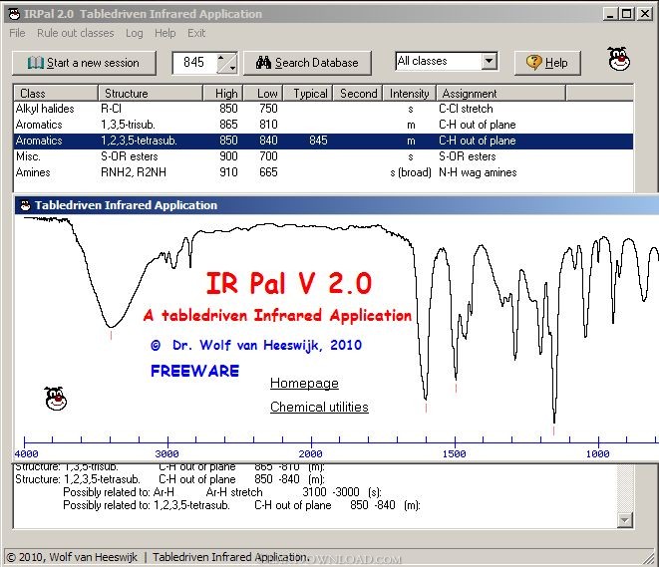
Task: Click the peak marker near 3400 wavenumber
Action: [111, 335]
